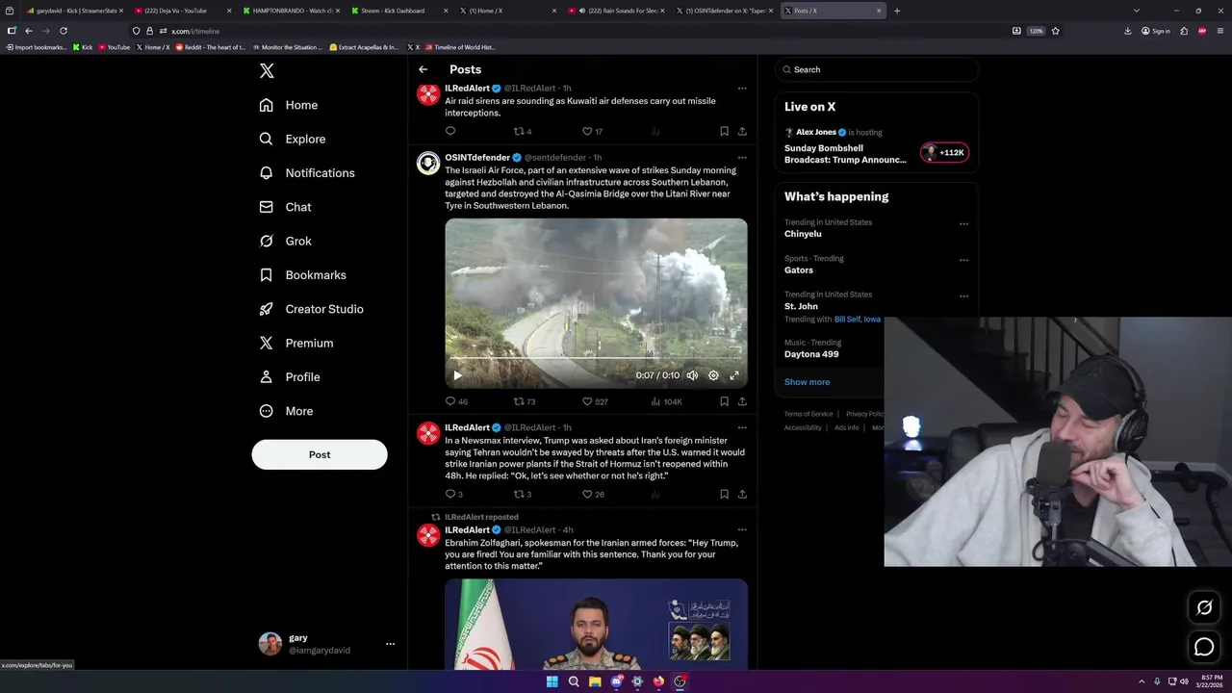Reply to the Kuwaiti air defenses post

coord(450,131)
